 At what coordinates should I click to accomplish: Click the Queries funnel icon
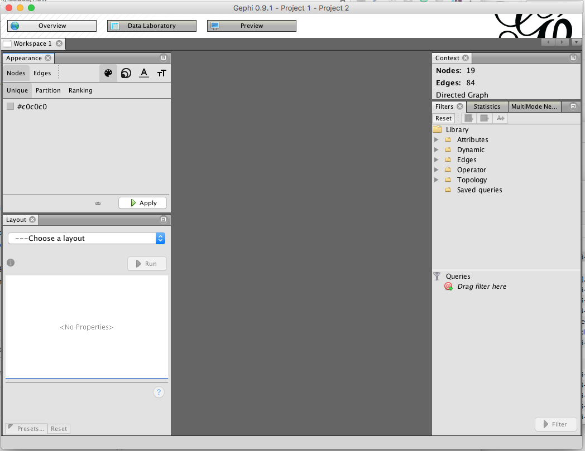pyautogui.click(x=437, y=276)
